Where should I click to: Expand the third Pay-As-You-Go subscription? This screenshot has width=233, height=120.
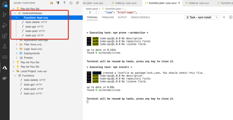14,67
